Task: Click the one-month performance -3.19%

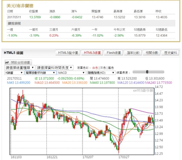Action: [x=34, y=35]
